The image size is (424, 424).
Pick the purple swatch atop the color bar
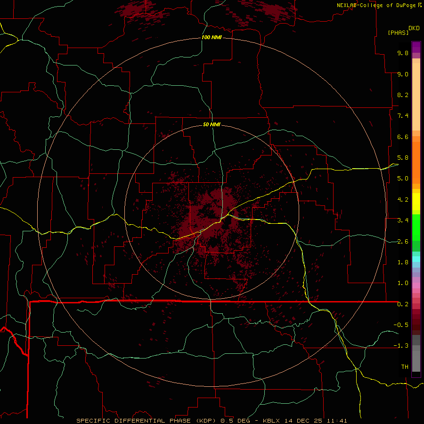click(x=416, y=47)
